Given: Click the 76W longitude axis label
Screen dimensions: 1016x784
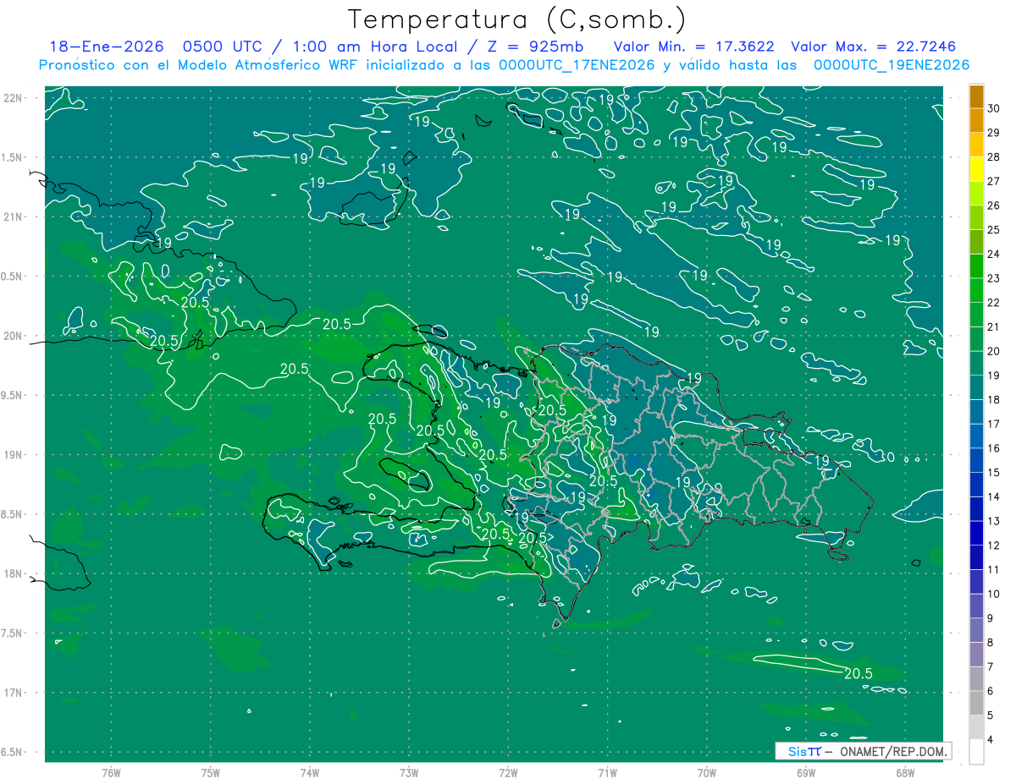Looking at the screenshot, I should tap(111, 772).
